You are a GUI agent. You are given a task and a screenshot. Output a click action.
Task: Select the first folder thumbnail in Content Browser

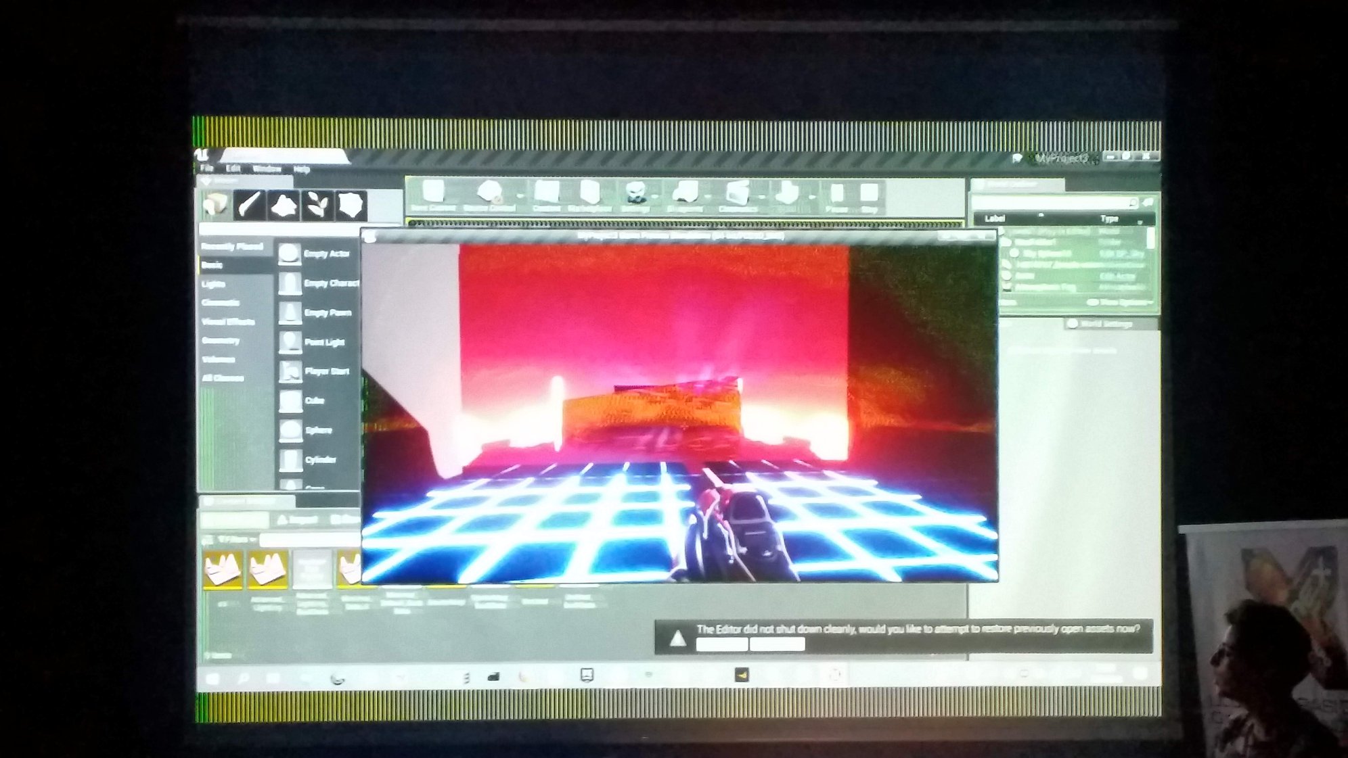[x=223, y=569]
